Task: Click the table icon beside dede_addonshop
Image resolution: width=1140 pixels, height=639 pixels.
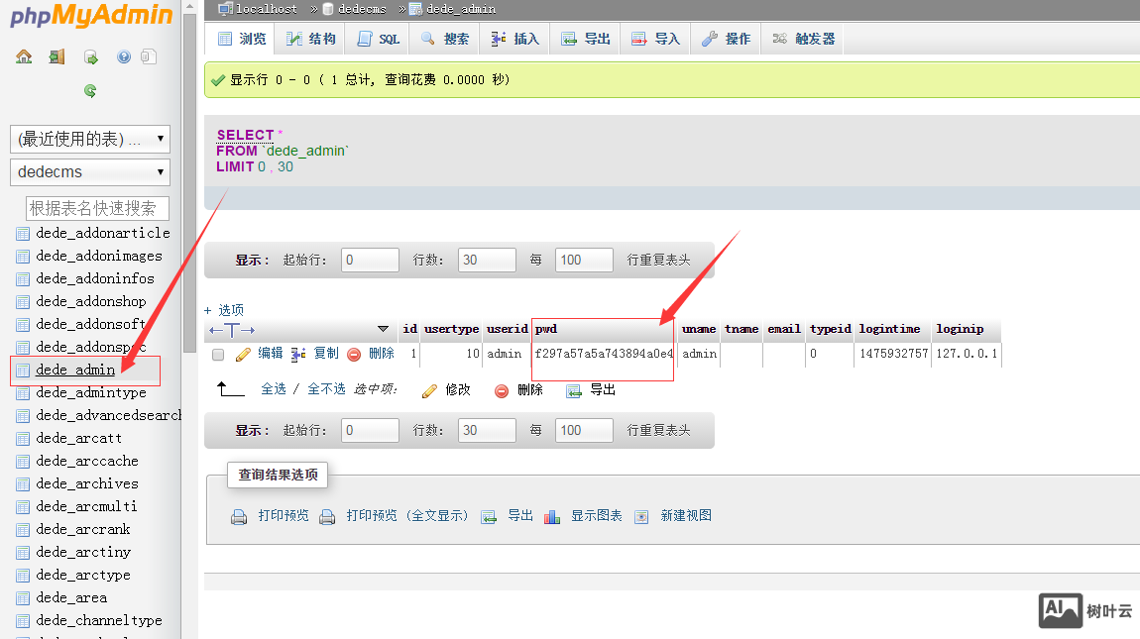Action: click(23, 302)
